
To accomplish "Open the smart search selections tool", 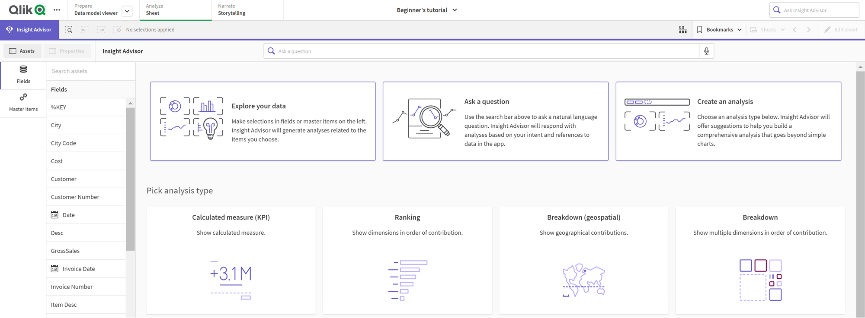I will (x=69, y=30).
